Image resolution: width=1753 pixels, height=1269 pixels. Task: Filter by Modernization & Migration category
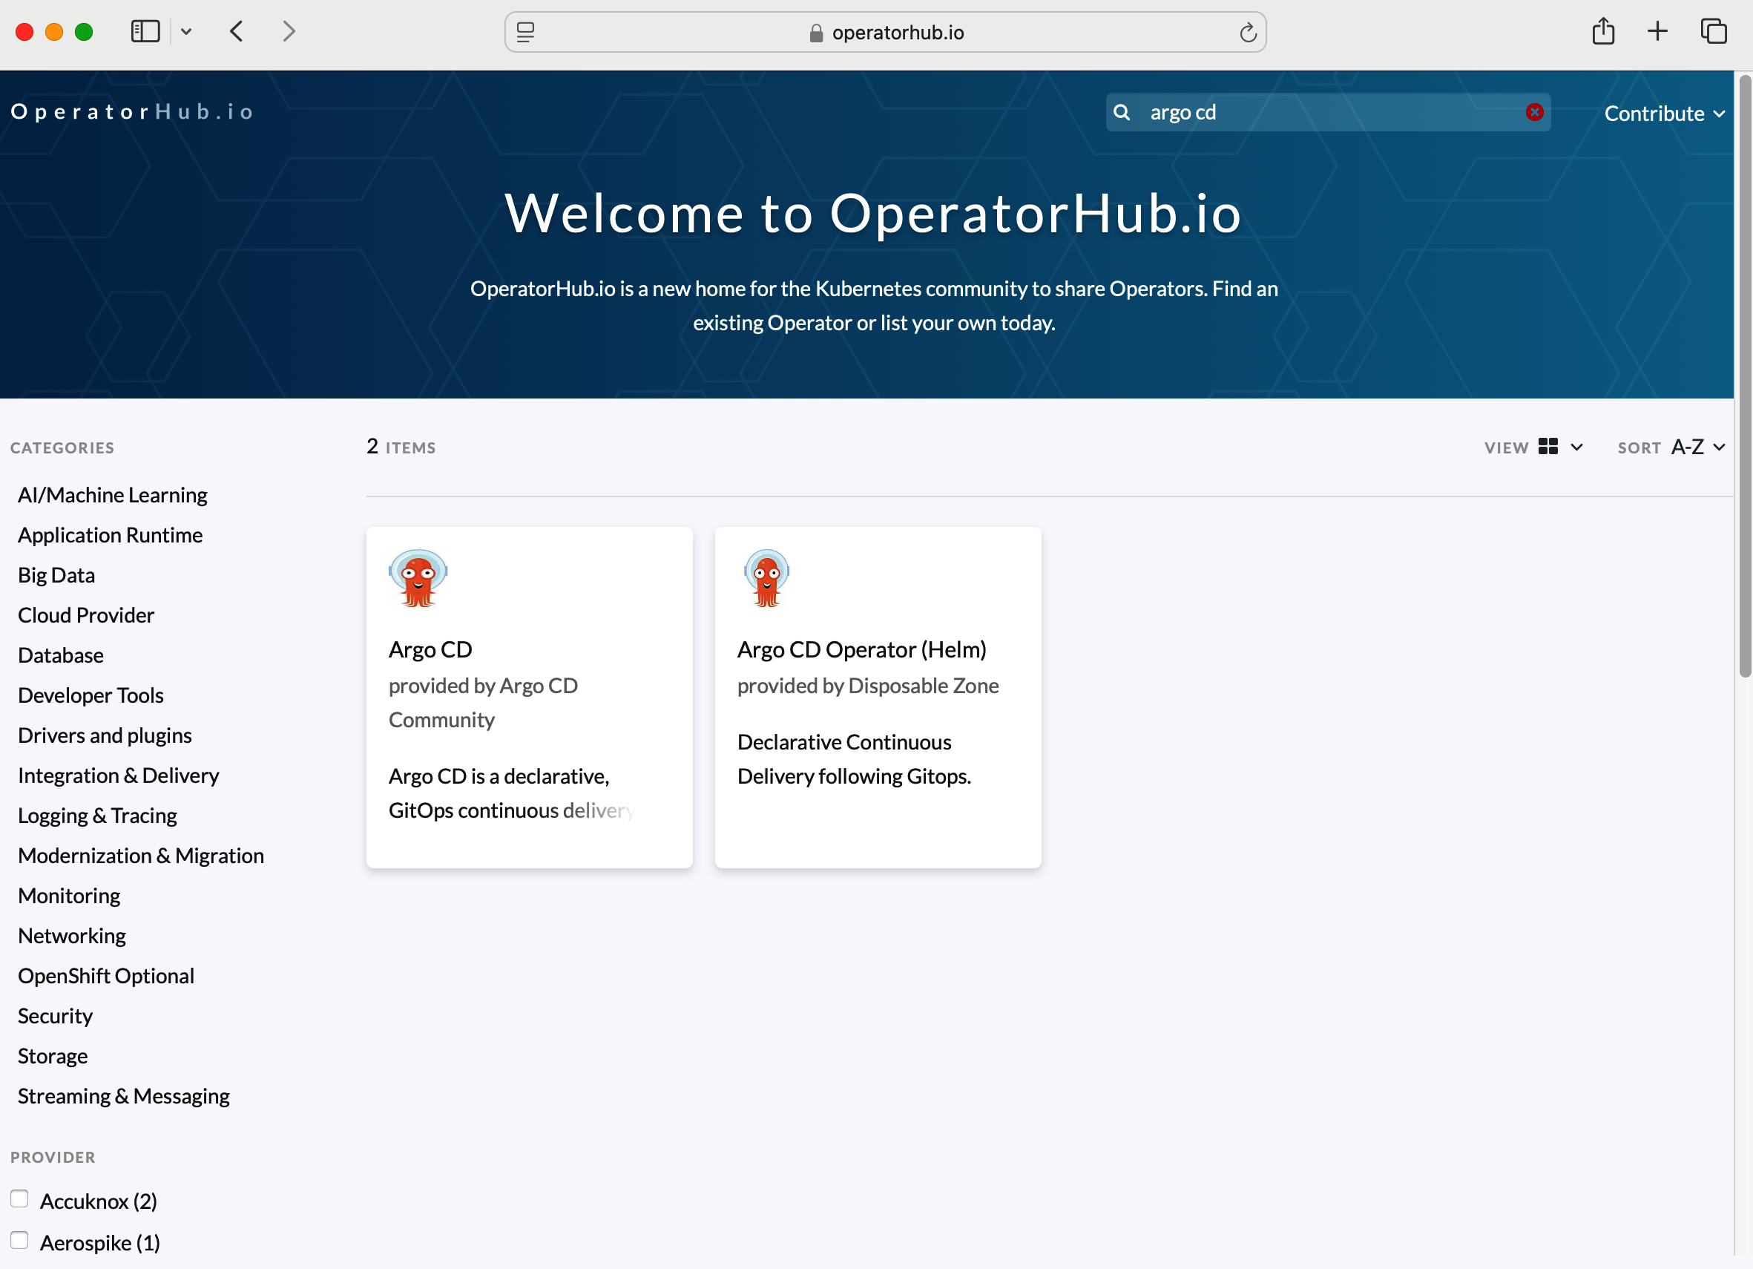pyautogui.click(x=142, y=856)
